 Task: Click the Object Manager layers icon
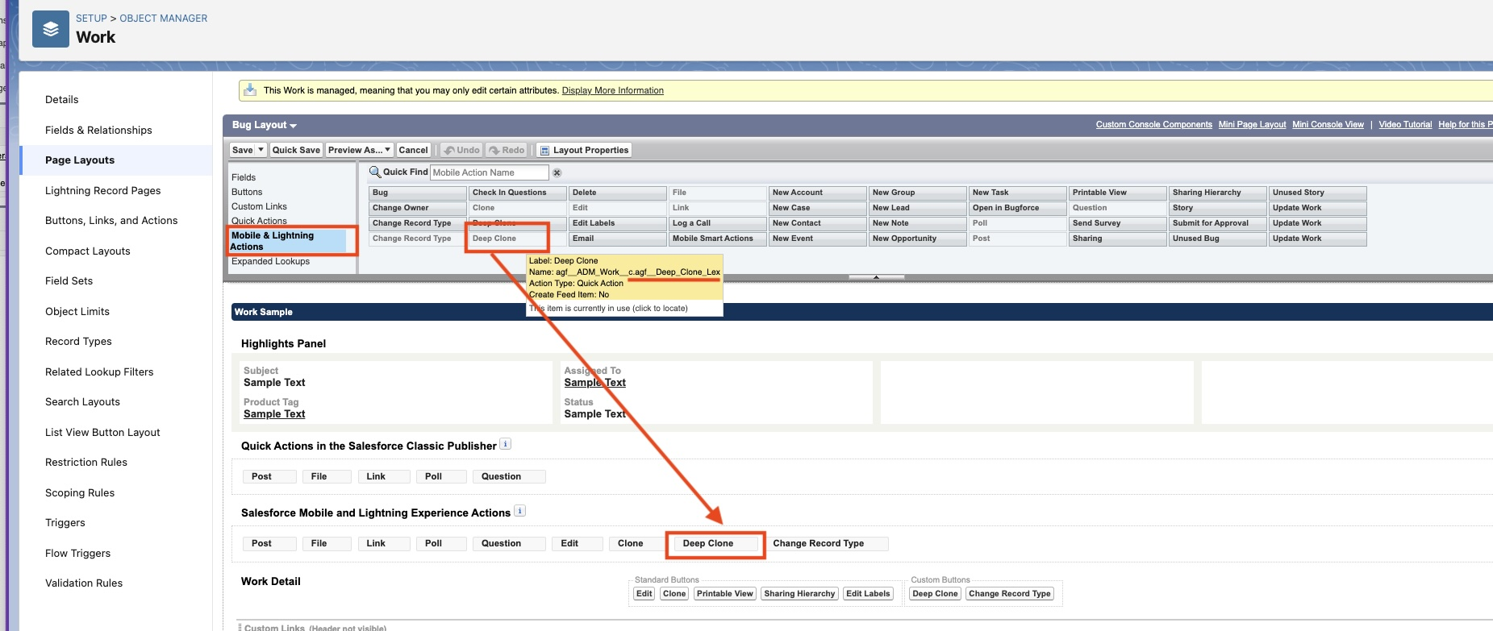click(51, 29)
